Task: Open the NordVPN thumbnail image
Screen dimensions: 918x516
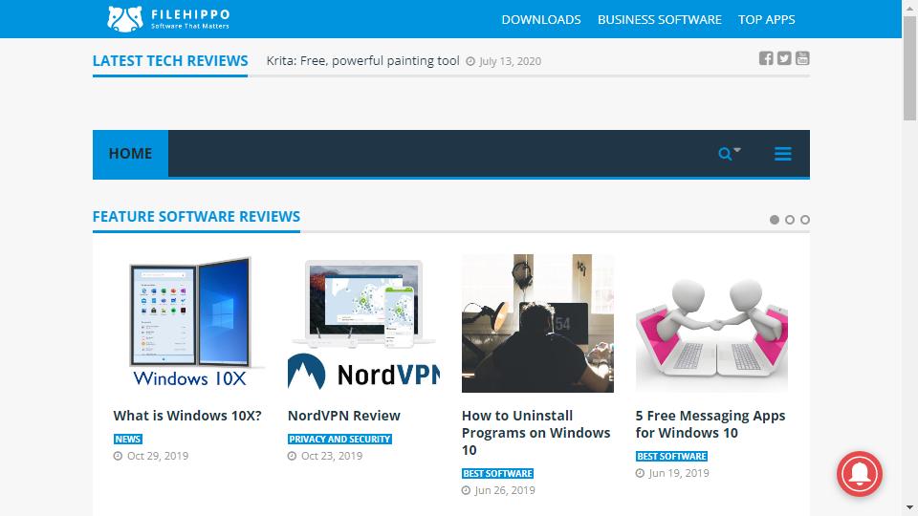Action: [363, 323]
